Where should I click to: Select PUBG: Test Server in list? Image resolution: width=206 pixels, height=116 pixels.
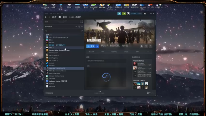[64, 73]
